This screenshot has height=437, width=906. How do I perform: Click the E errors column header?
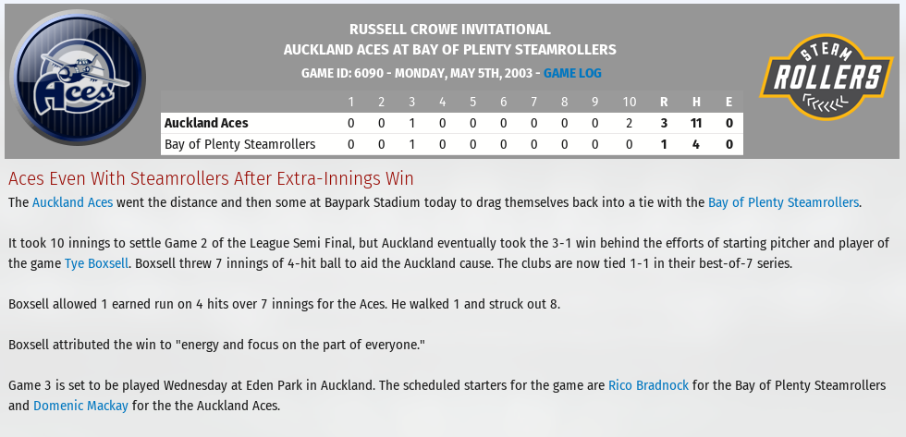click(x=729, y=103)
